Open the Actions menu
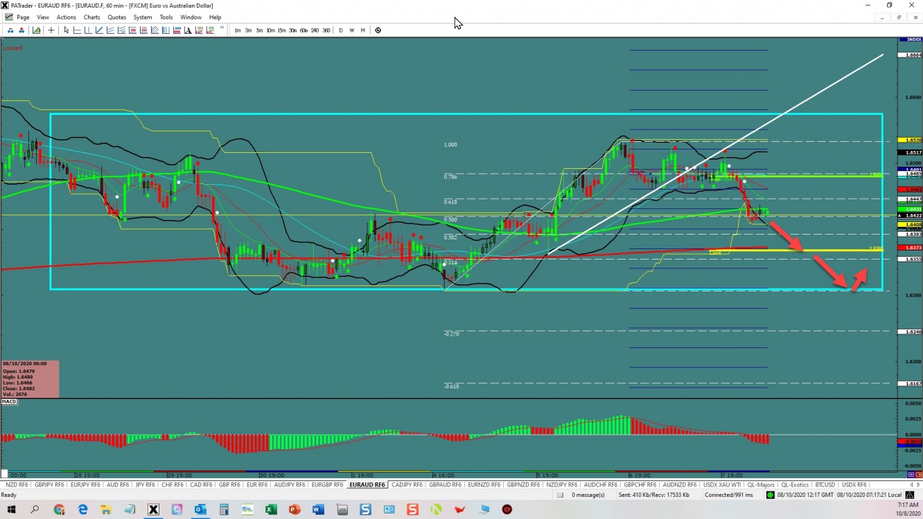923x519 pixels. pyautogui.click(x=67, y=17)
